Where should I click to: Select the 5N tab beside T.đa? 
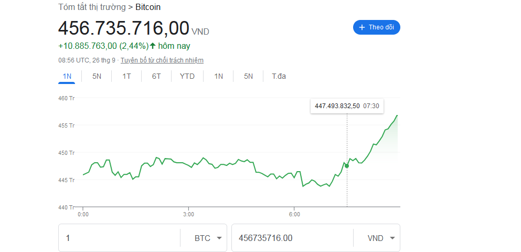(x=249, y=77)
